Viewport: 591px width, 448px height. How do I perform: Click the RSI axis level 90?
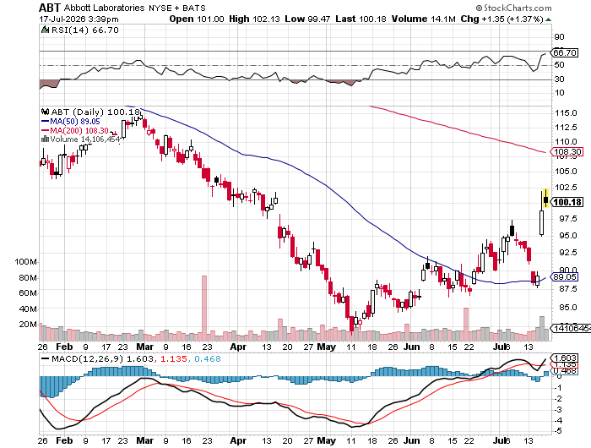pyautogui.click(x=559, y=37)
